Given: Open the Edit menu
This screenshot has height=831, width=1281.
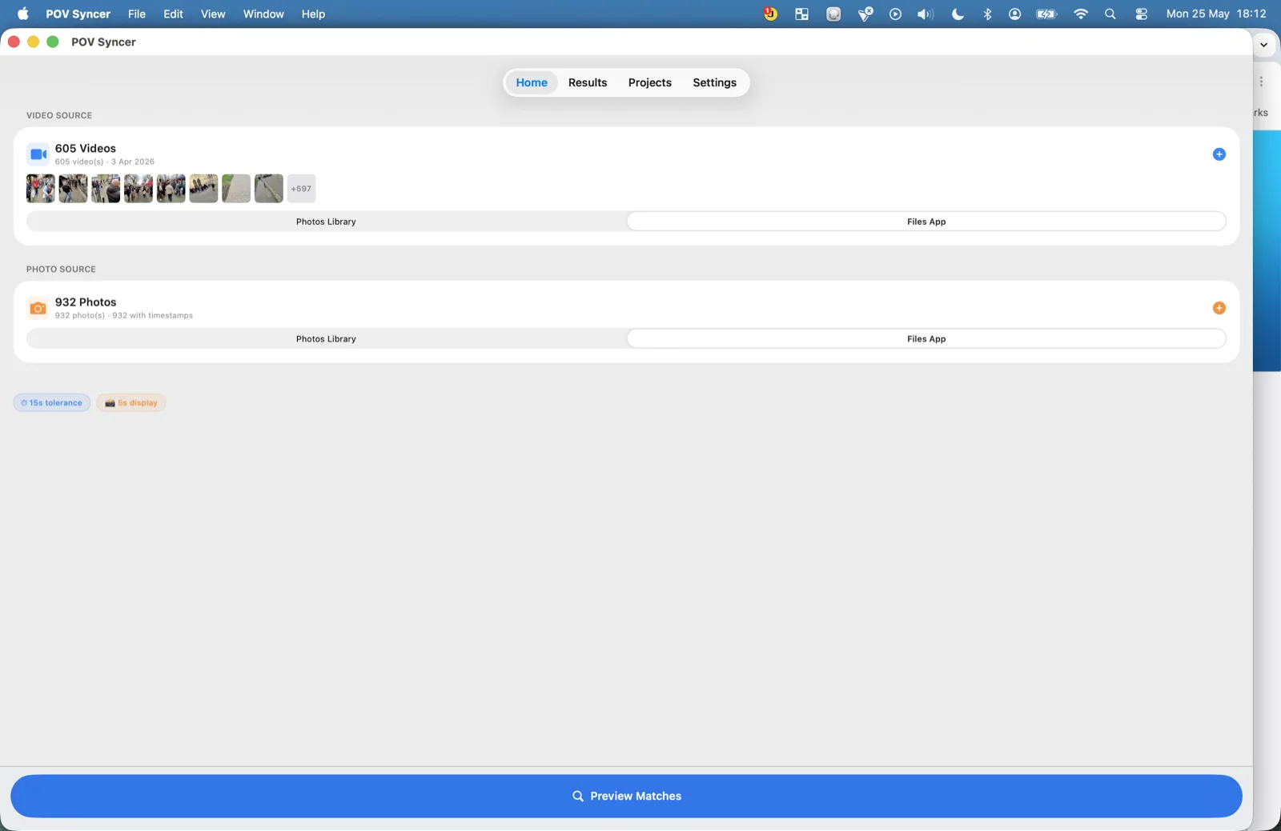Looking at the screenshot, I should 173,14.
